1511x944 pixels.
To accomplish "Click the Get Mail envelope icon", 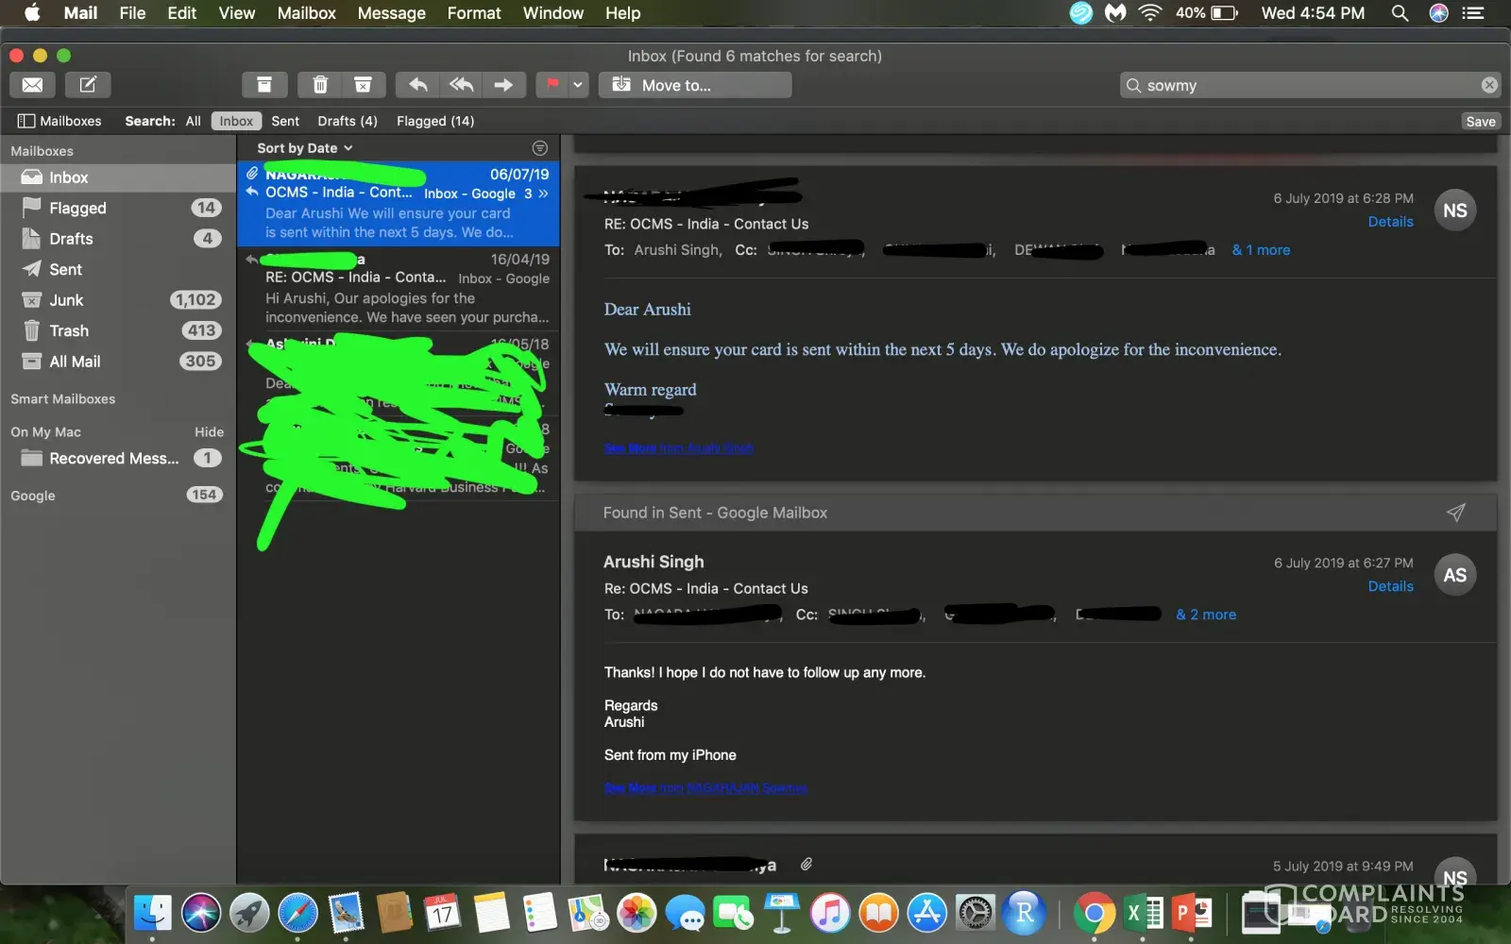I will coord(32,85).
